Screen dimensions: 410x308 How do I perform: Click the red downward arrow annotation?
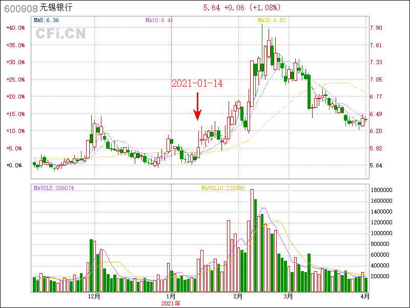click(x=197, y=106)
